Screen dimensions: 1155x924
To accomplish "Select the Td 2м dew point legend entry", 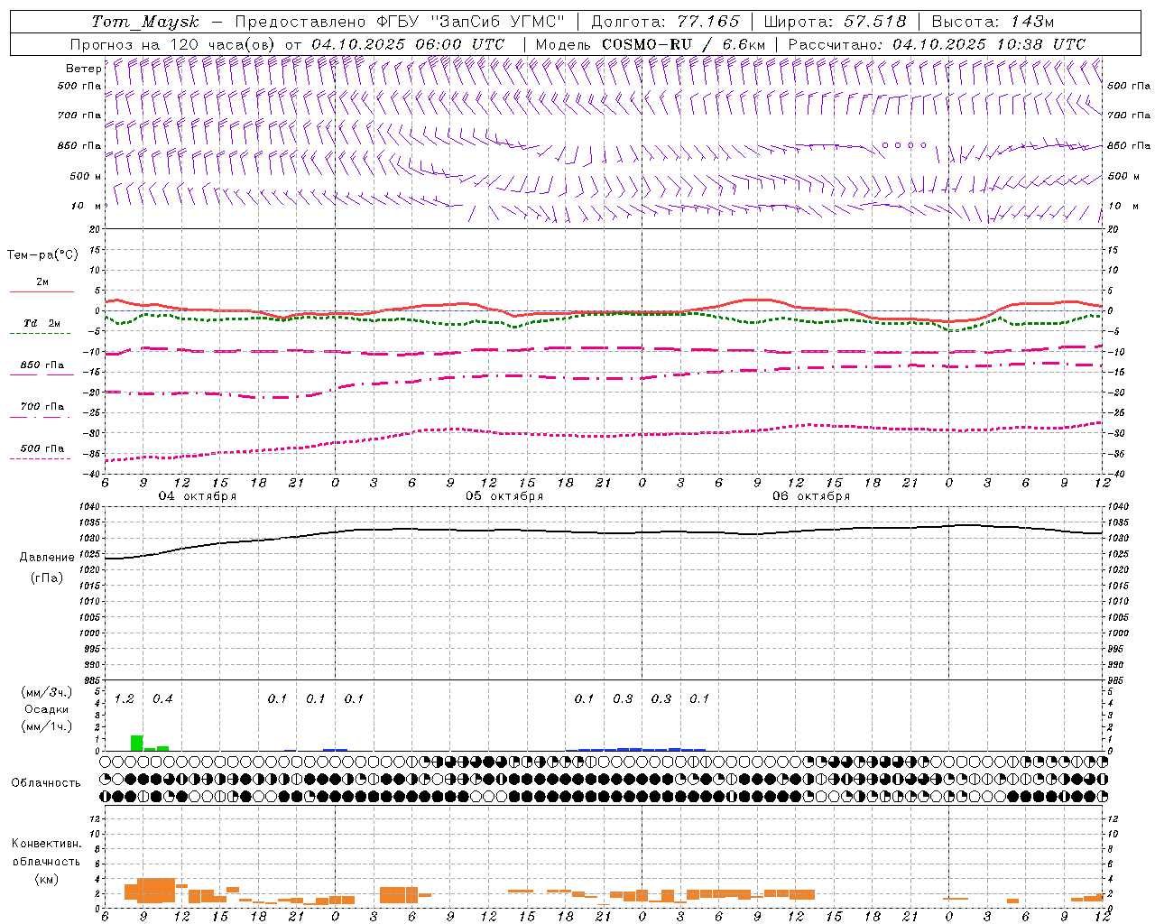I will click(42, 327).
